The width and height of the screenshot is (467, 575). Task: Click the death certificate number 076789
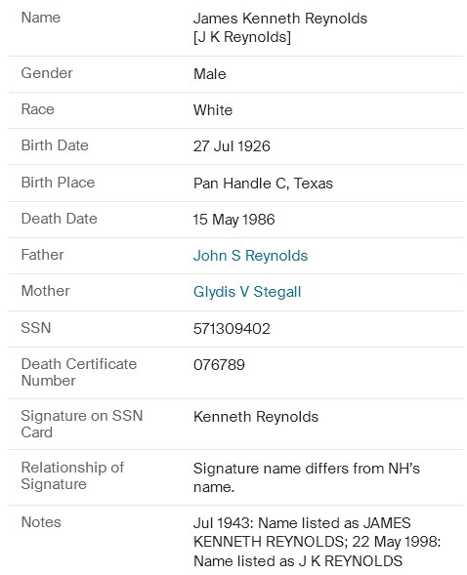(x=219, y=365)
